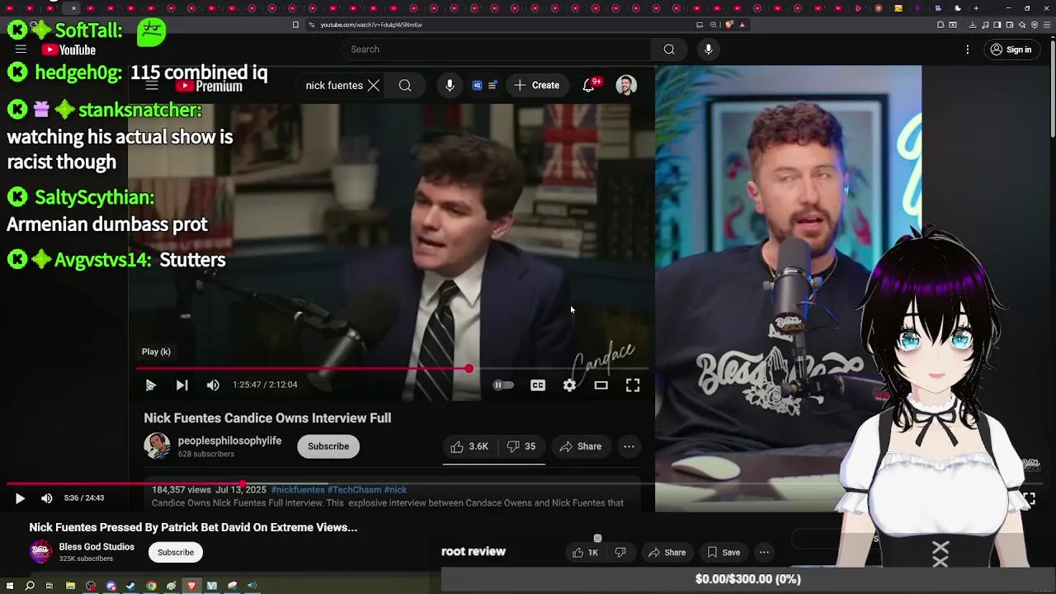Viewport: 1056px width, 594px height.
Task: Click the YouTube Premium logo
Action: 209,86
